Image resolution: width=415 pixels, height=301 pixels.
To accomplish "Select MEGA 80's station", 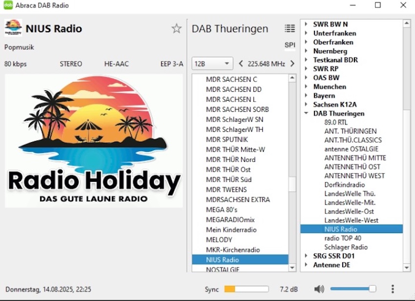I will pos(240,210).
